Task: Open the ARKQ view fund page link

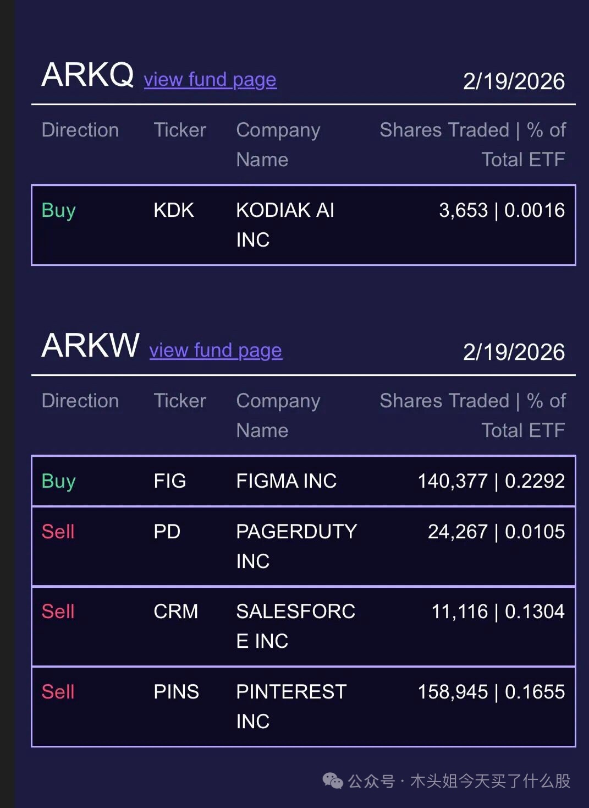Action: (210, 80)
